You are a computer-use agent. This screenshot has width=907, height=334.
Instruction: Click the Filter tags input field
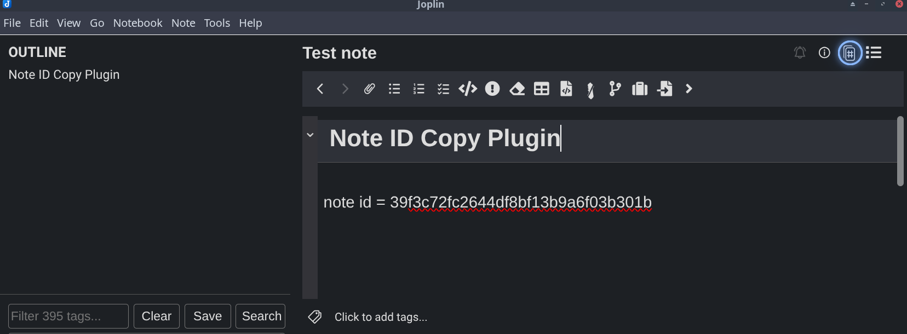(68, 316)
